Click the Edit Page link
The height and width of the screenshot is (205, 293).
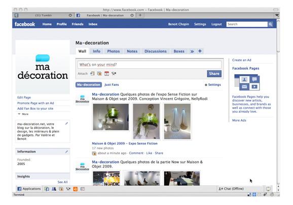click(24, 97)
